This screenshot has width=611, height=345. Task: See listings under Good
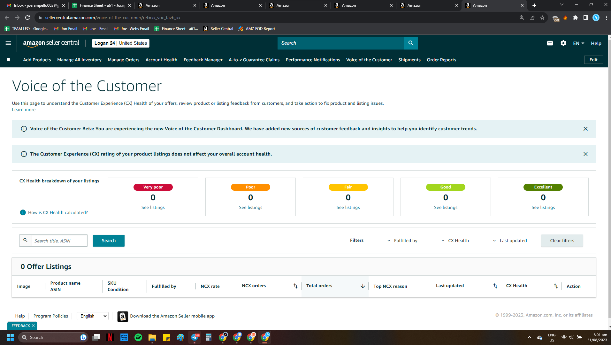coord(446,207)
